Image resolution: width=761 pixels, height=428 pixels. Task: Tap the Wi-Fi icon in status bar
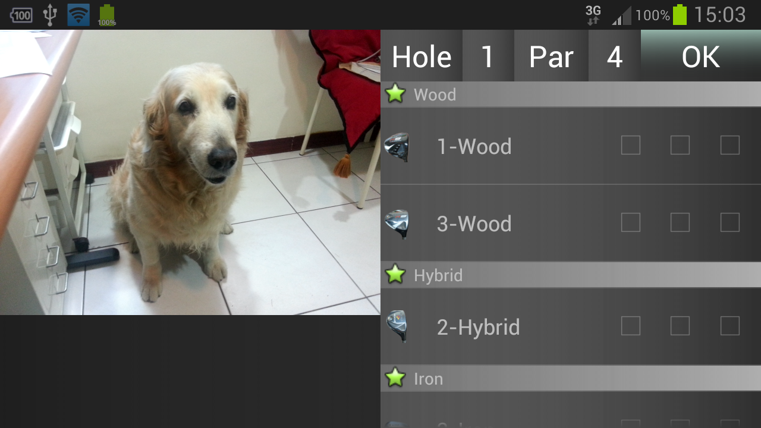[78, 15]
